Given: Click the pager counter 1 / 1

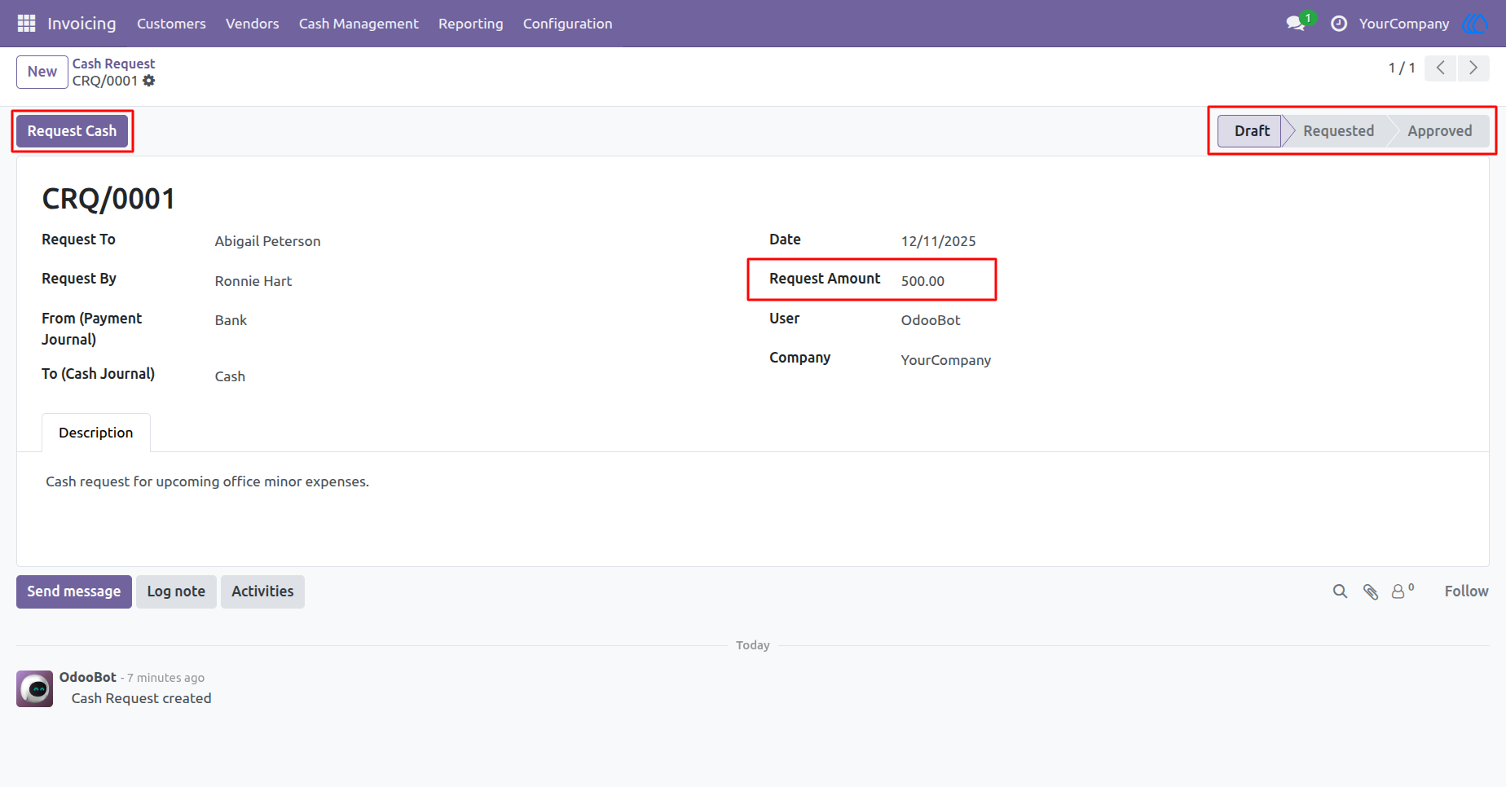Looking at the screenshot, I should (x=1402, y=68).
